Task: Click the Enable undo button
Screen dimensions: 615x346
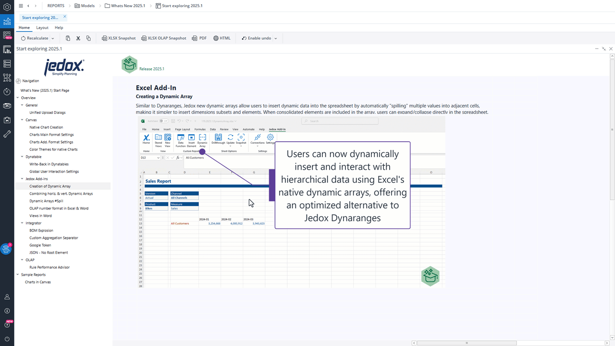Action: (256, 38)
